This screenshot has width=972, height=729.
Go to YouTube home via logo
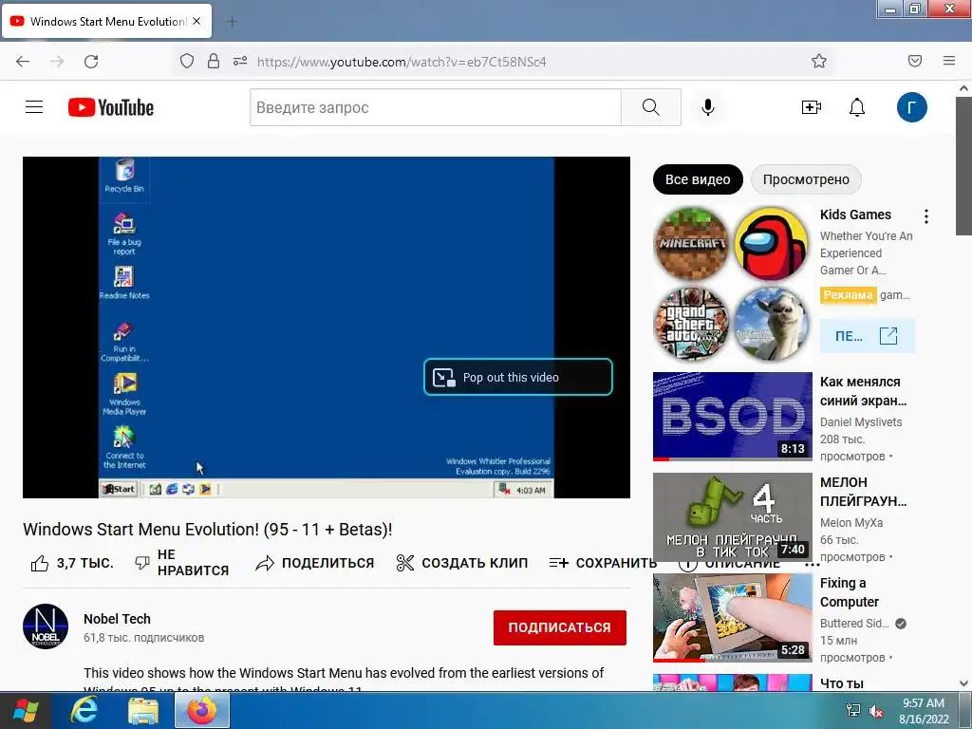(x=111, y=107)
